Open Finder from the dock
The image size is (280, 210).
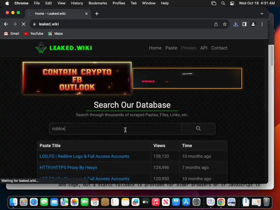point(13,202)
